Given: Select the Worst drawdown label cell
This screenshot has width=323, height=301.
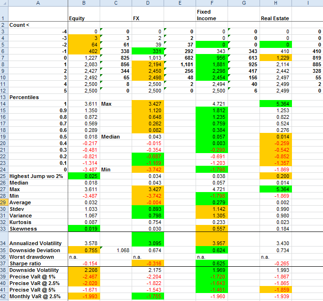Looking at the screenshot, I should [38, 257].
